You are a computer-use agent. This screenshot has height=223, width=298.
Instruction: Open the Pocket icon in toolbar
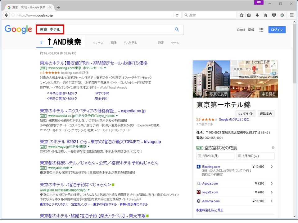click(x=274, y=15)
